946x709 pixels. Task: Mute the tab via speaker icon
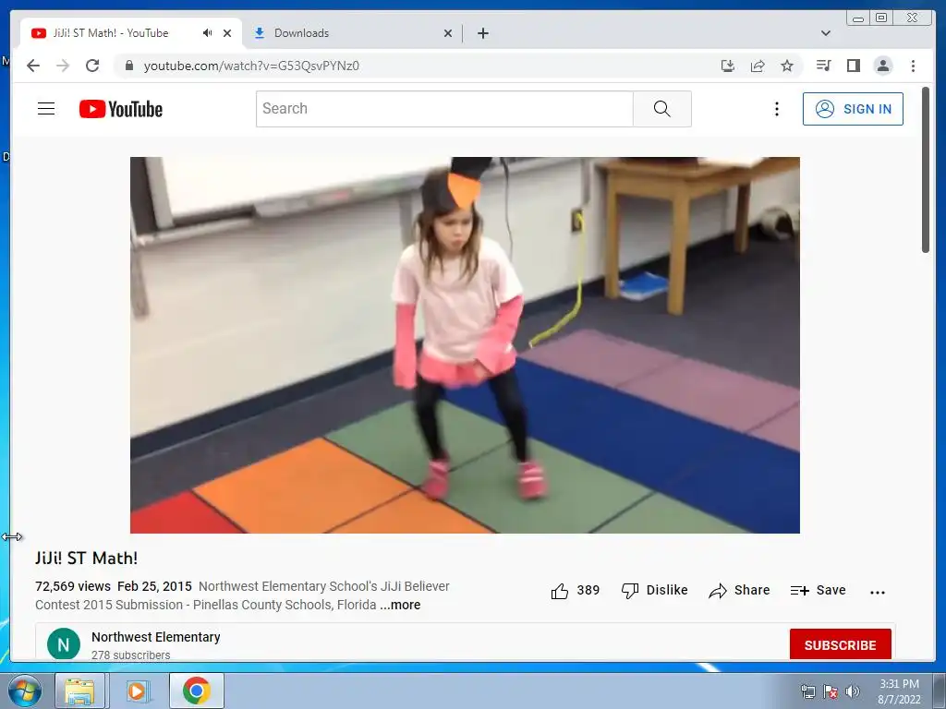[x=208, y=33]
